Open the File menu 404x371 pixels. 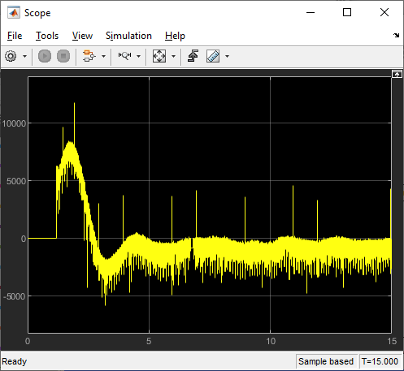click(x=15, y=36)
